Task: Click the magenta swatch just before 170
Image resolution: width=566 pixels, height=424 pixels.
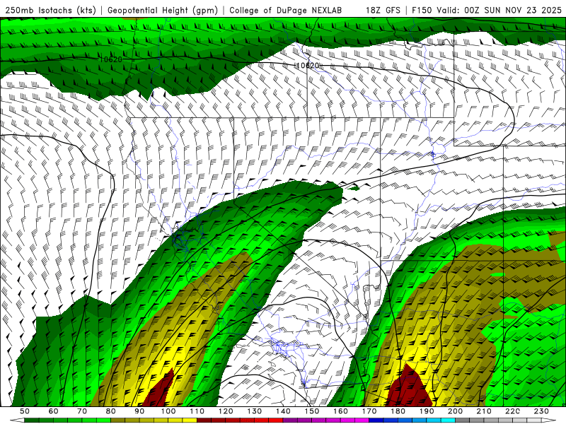Action: pyautogui.click(x=362, y=420)
